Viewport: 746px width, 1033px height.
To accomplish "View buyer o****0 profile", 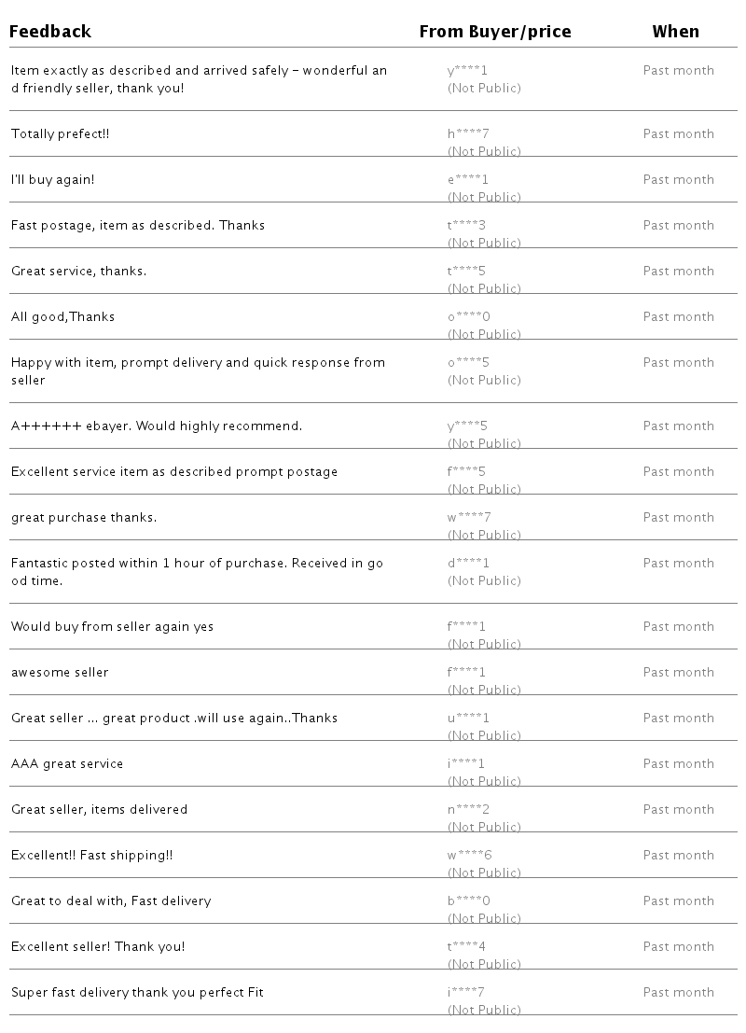I will (468, 317).
